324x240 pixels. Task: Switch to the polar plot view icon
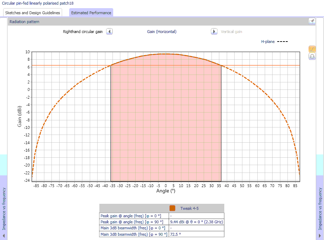pos(312,56)
